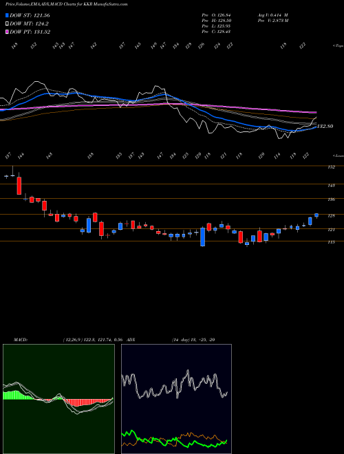
Task: Click the '<Lows' label at right edge
Action: 338,155
